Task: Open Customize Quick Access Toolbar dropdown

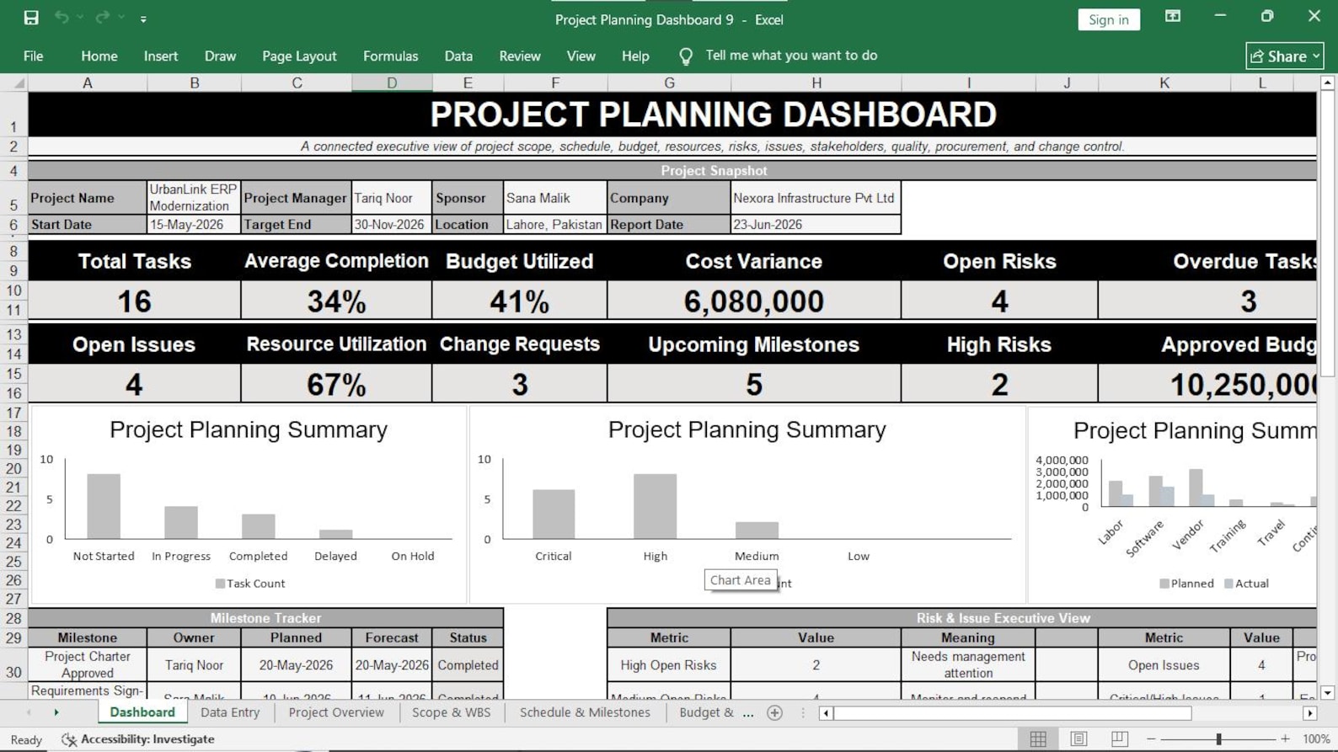Action: (143, 19)
